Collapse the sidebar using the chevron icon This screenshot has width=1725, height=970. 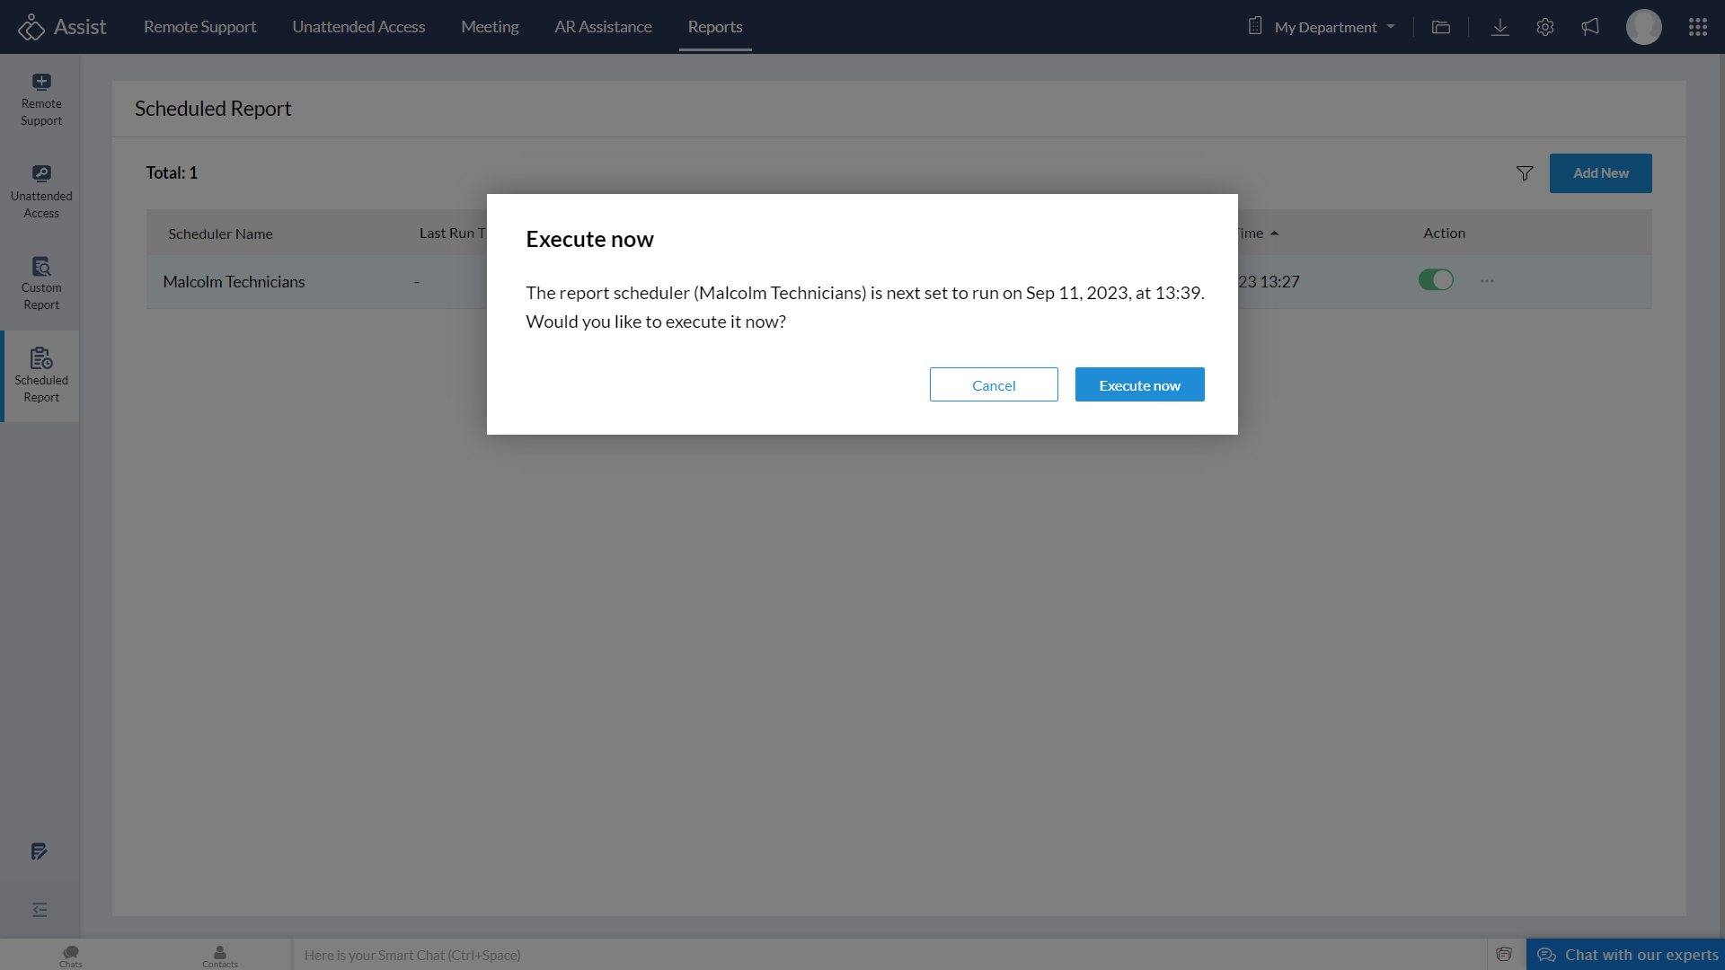point(39,910)
